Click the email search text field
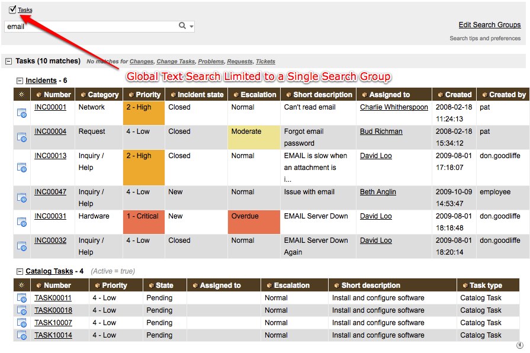Image resolution: width=530 pixels, height=353 pixels. 89,27
